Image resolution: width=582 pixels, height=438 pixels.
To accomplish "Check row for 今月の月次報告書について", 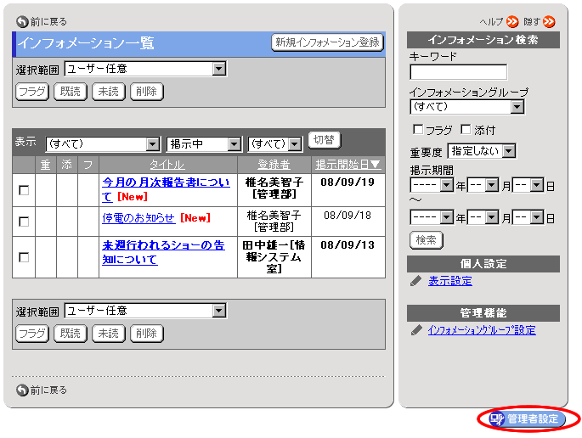I will pos(24,190).
